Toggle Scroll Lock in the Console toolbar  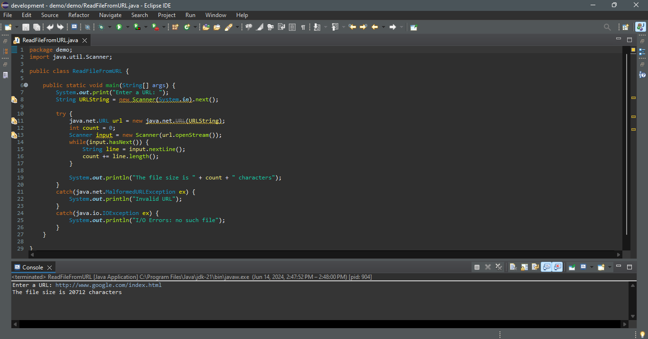[x=524, y=268]
